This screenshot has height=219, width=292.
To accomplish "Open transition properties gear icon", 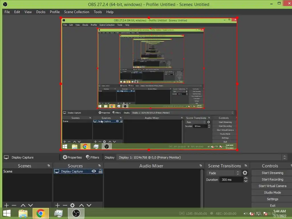I will [245, 173].
